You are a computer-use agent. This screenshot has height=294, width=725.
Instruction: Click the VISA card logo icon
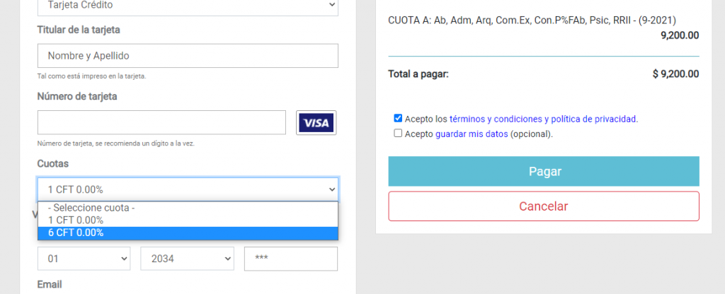click(316, 123)
